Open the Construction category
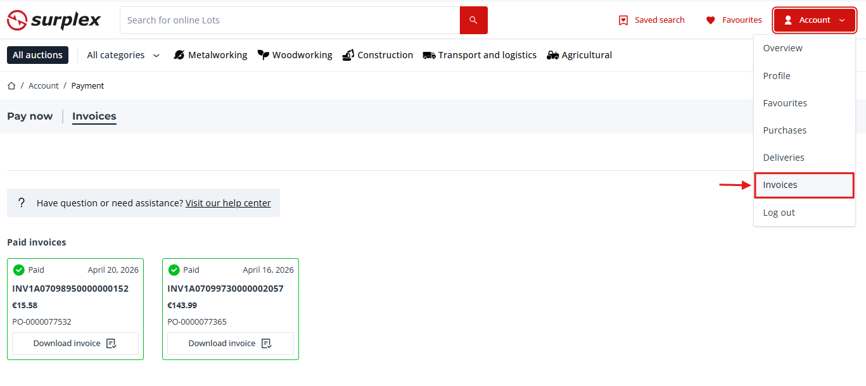This screenshot has height=386, width=866. click(378, 55)
